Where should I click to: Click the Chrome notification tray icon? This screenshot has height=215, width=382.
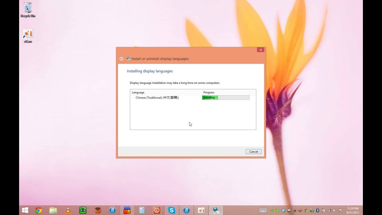pos(306,210)
